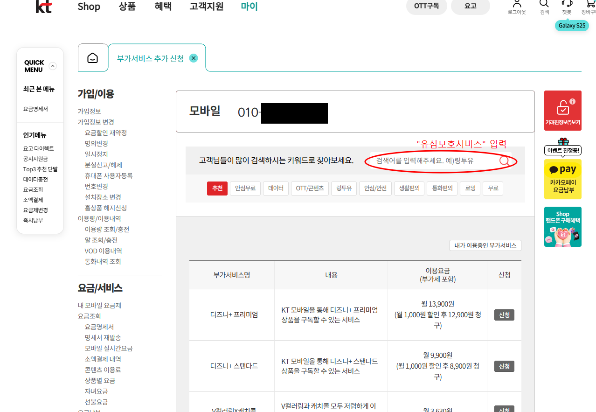Viewport: 596px width, 412px height.
Task: Open 요금명세서 in recent quick menu
Action: 35,109
